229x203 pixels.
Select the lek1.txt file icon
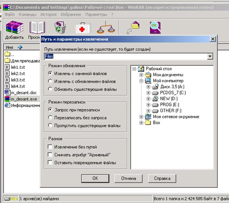tap(7, 67)
